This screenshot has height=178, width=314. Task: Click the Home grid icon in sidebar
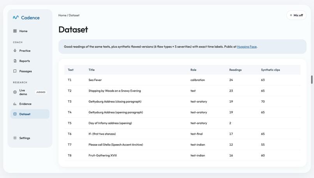(x=15, y=31)
